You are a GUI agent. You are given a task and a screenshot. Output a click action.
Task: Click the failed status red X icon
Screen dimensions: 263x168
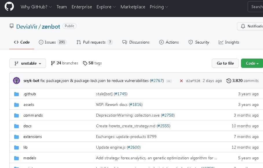[181, 81]
